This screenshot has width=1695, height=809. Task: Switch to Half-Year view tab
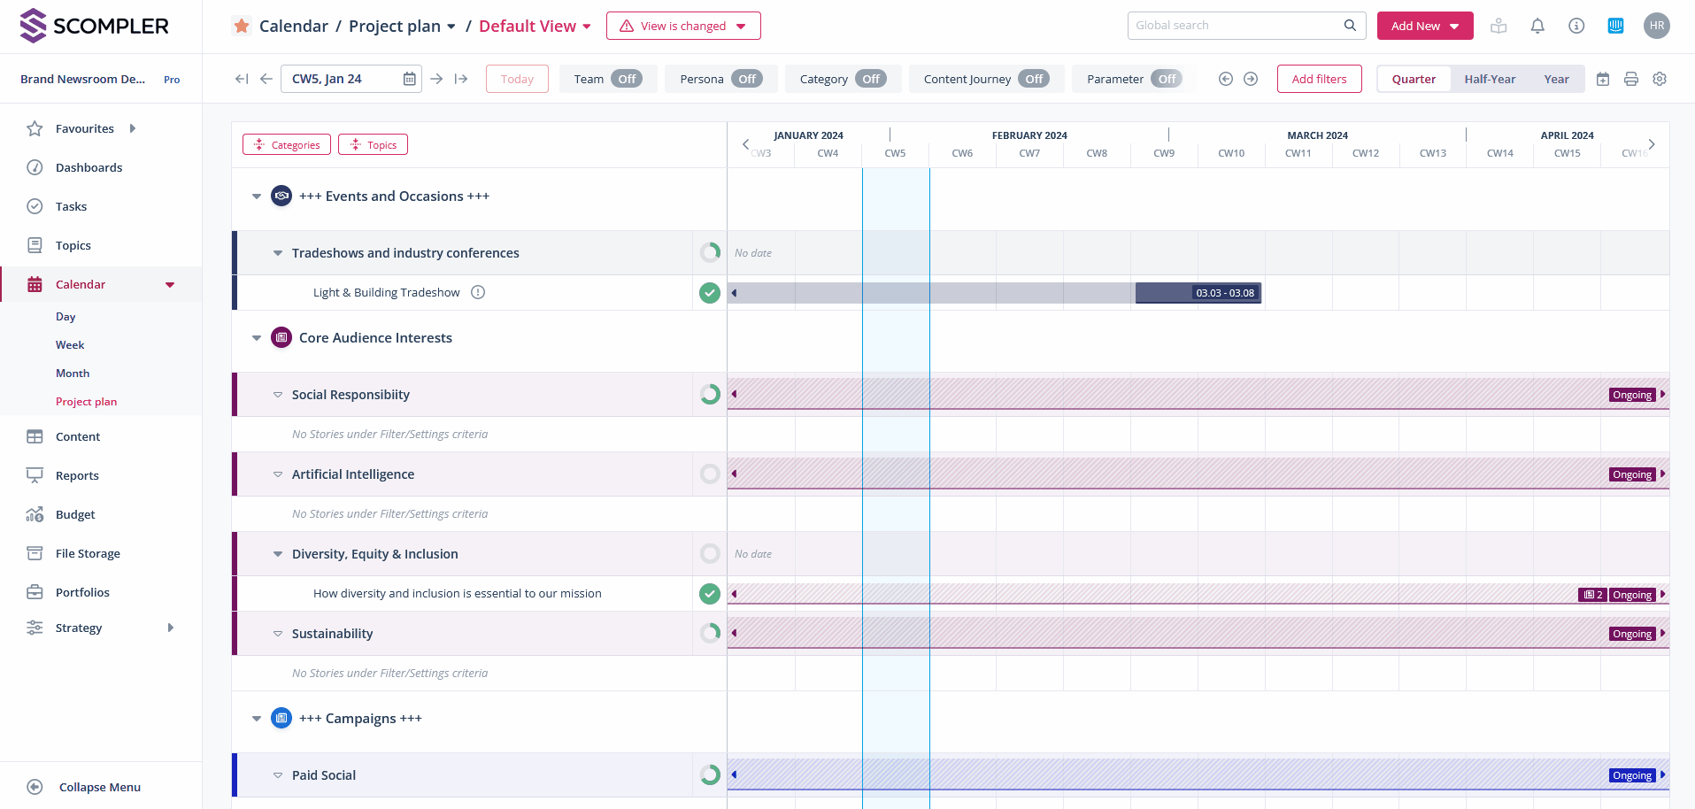coord(1490,79)
